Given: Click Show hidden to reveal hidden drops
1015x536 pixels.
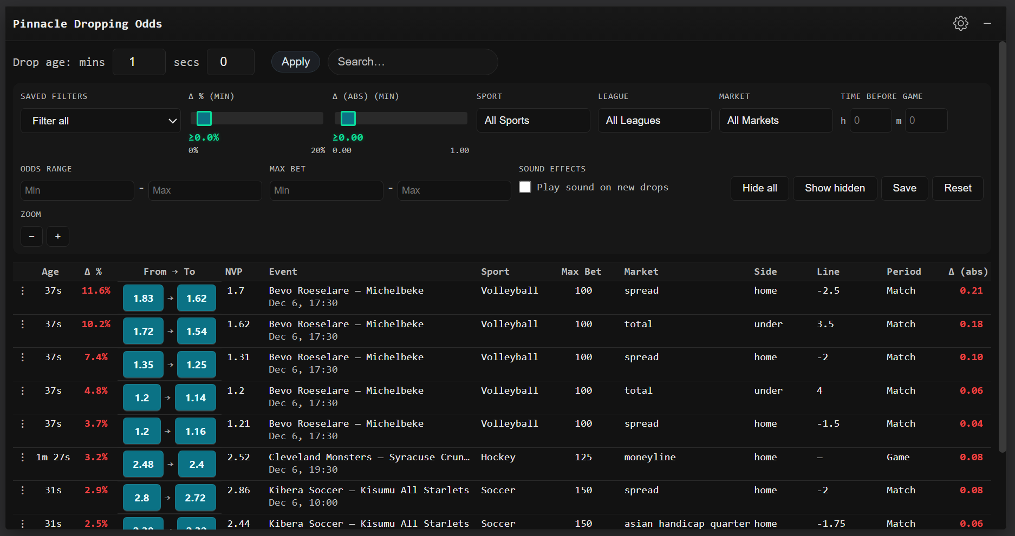Looking at the screenshot, I should pos(835,188).
